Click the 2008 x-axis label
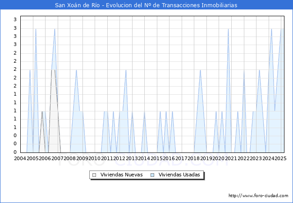The height and width of the screenshot is (203, 293). [70, 158]
